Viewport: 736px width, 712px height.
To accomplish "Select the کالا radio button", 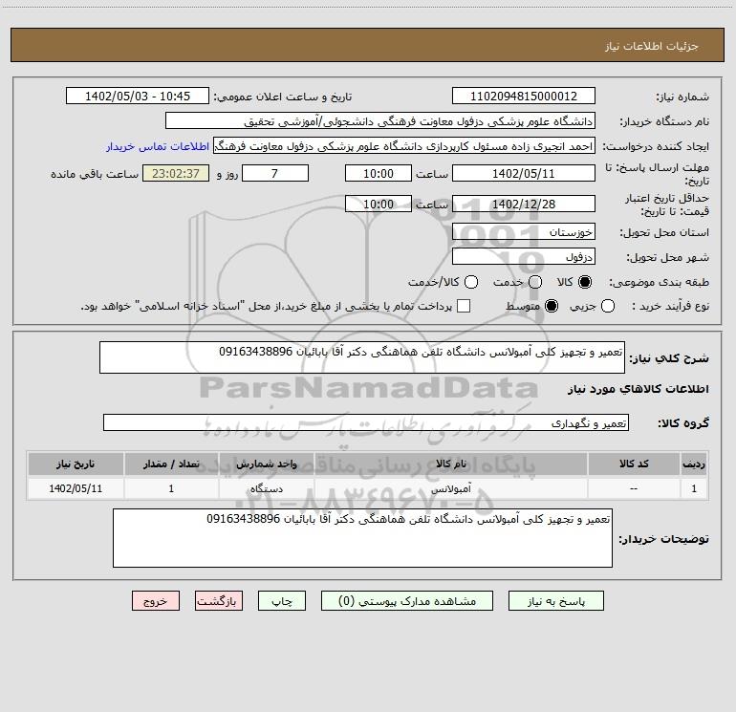I will 585,282.
